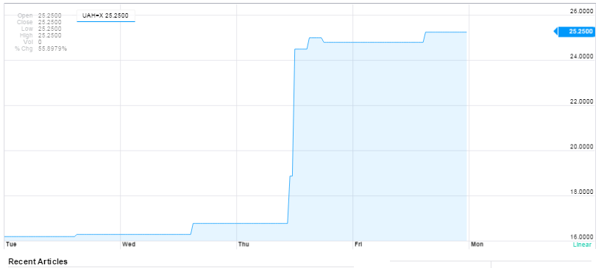This screenshot has height=268, width=604.
Task: Click the UAH=X 25.2500 legend label
Action: click(x=105, y=15)
